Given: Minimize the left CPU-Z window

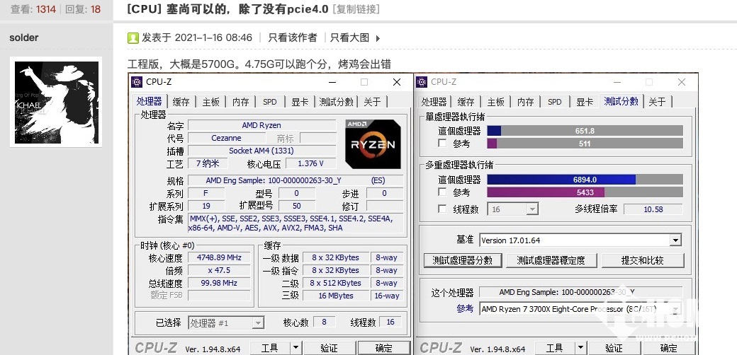Looking at the screenshot, I should [333, 82].
